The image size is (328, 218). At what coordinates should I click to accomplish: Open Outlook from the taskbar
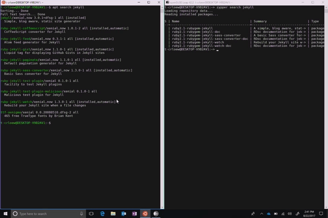(x=124, y=213)
